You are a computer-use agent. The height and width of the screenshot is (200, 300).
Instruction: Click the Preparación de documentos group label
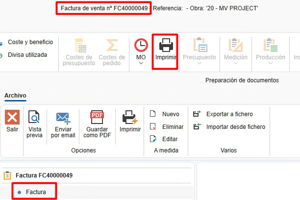click(242, 80)
